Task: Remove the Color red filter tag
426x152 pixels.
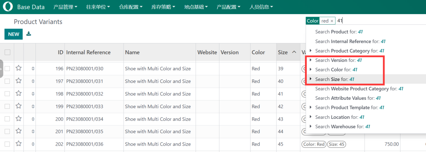Action: 332,21
